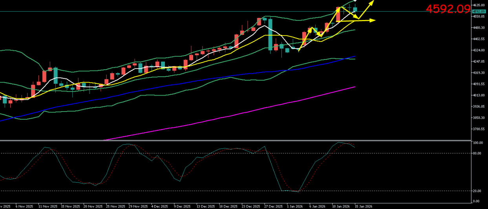Click the 80.00 level in oscillator scale
The width and height of the screenshot is (488, 209).
pos(477,153)
